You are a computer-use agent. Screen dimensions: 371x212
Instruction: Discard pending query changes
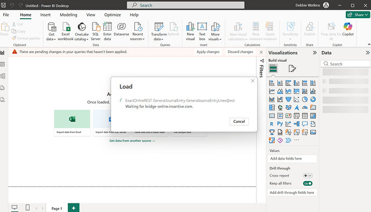[x=240, y=52]
